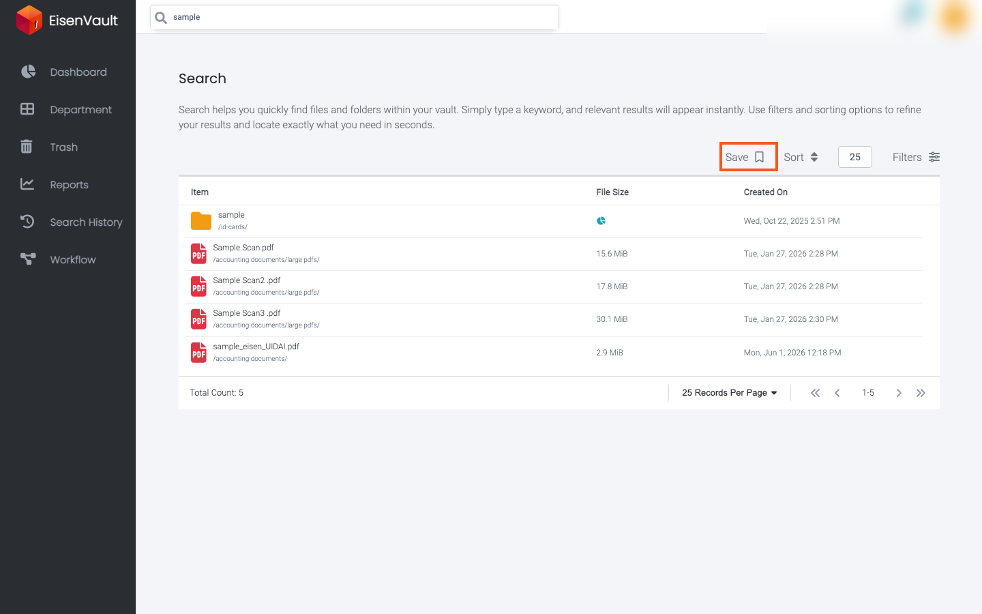Click the Sort arrows icon
This screenshot has width=982, height=614.
pyautogui.click(x=814, y=157)
